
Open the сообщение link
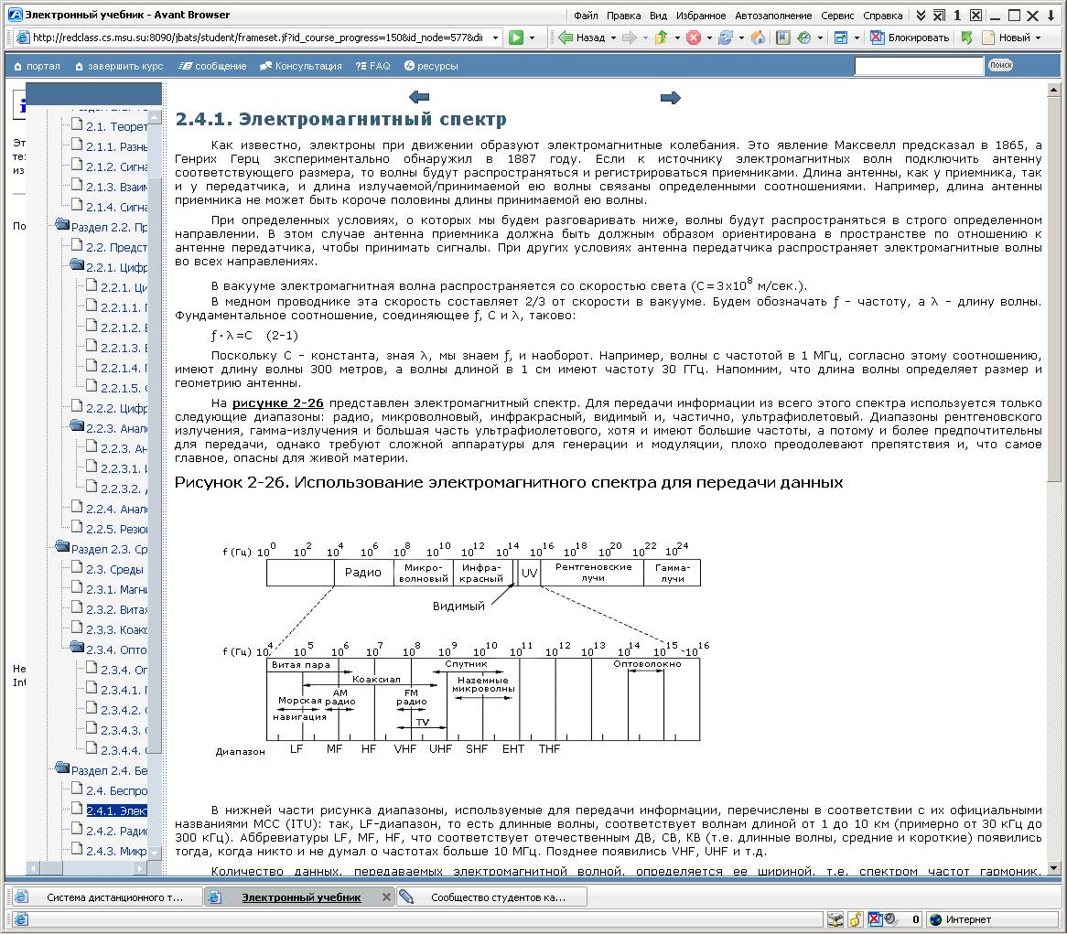tap(212, 66)
